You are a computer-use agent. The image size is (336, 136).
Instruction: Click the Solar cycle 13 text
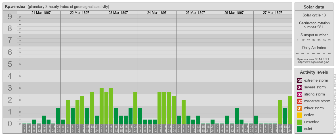314,15
